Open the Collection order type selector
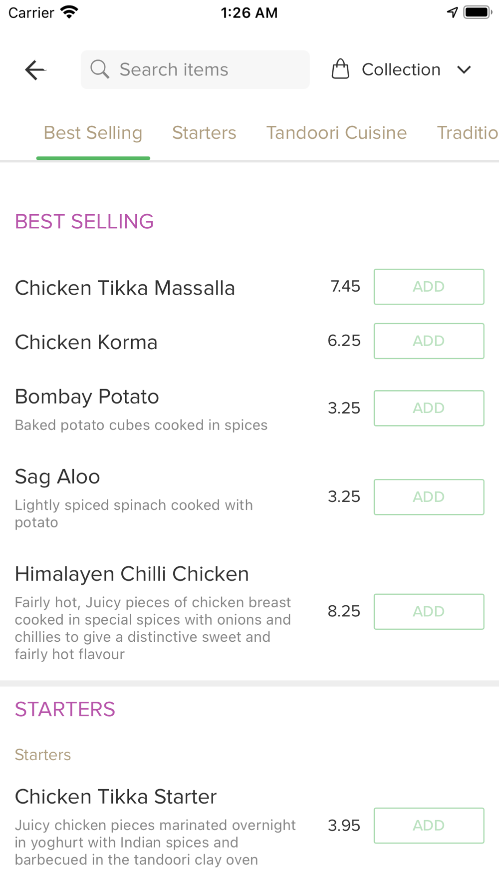Viewport: 499px width, 888px height. [x=402, y=69]
